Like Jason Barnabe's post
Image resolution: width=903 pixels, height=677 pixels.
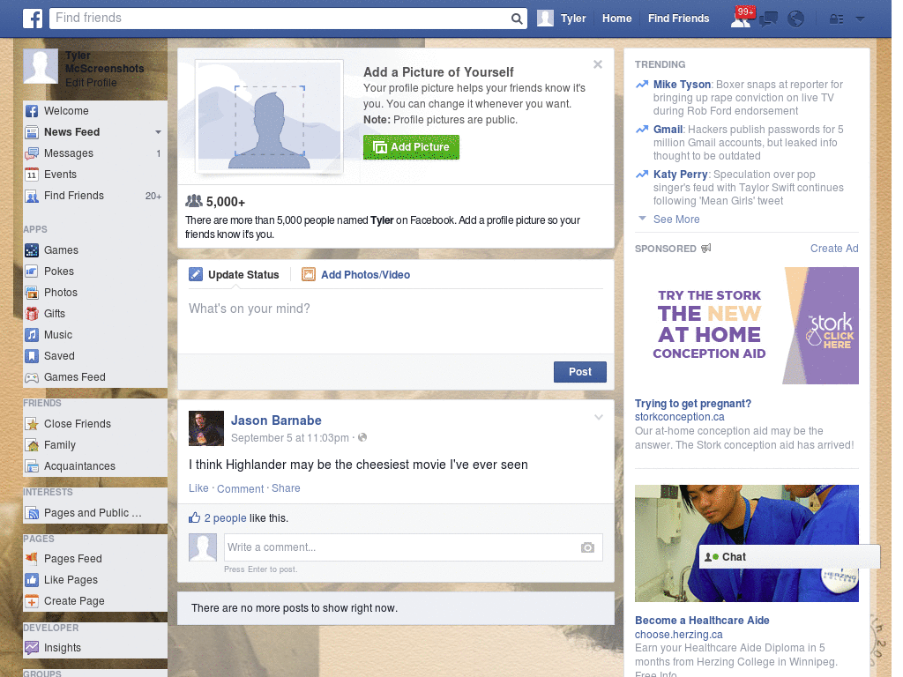198,488
